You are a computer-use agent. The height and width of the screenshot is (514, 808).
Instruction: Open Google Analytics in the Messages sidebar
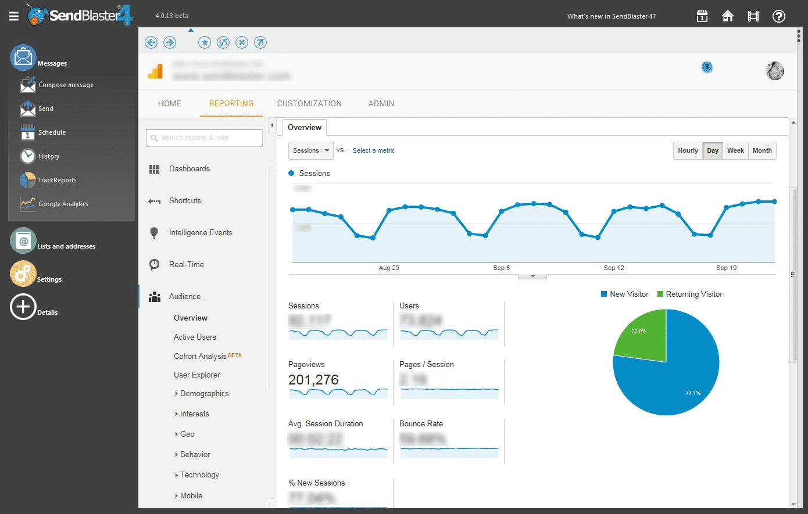tap(63, 204)
